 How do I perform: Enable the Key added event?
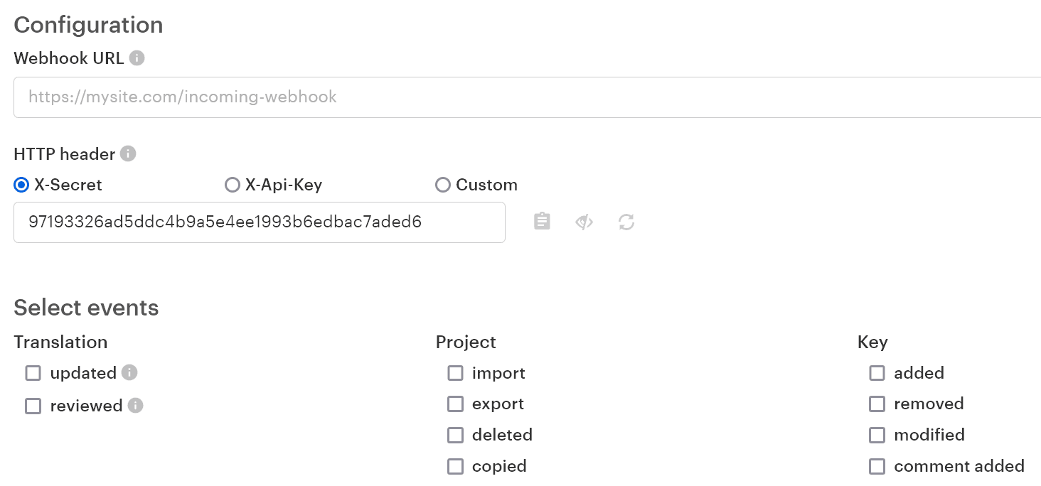[x=877, y=373]
